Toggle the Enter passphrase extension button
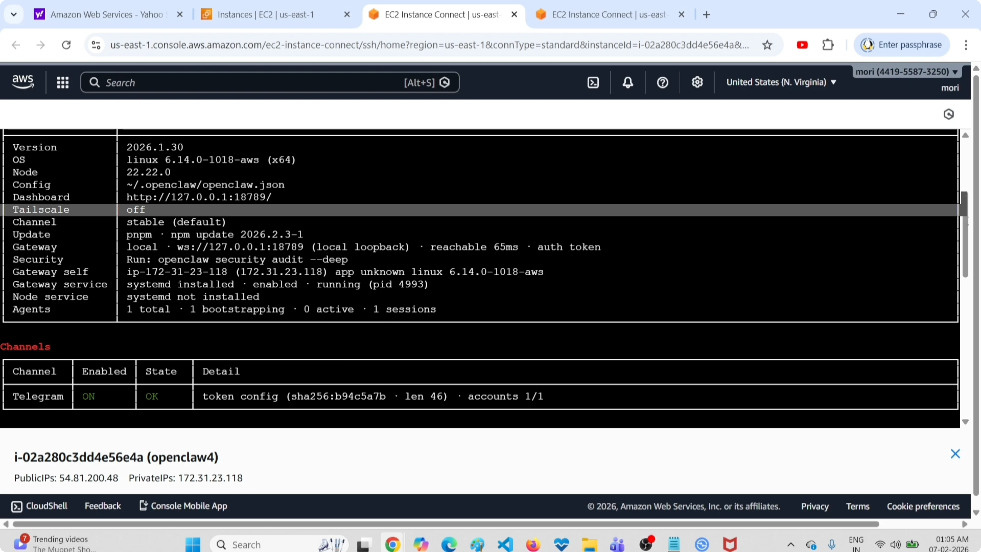Viewport: 981px width, 552px height. 902,45
